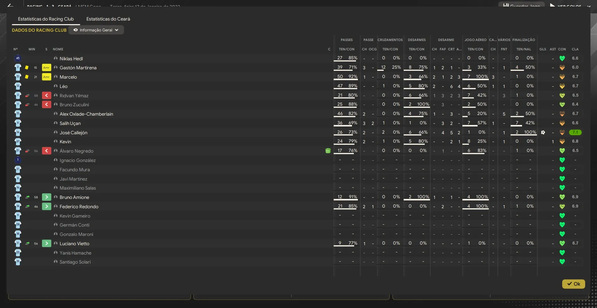
Task: Click Gonzalo Maroni's name
Action: (x=76, y=234)
